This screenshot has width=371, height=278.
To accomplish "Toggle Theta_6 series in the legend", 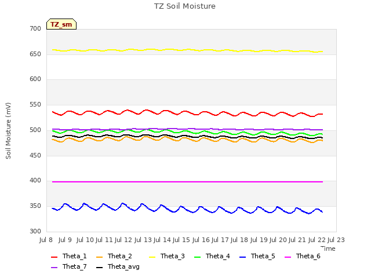I will coord(303,256).
